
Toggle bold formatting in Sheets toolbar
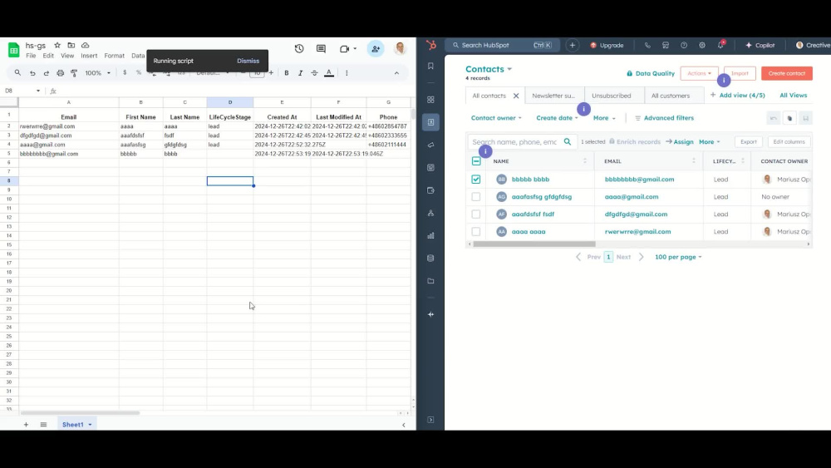[286, 73]
